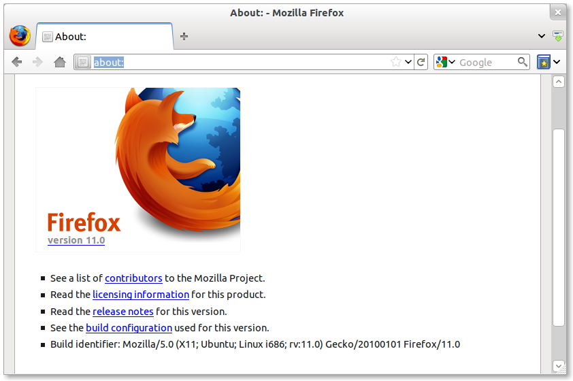Click the About: tab favicon
The height and width of the screenshot is (381, 573).
click(48, 37)
